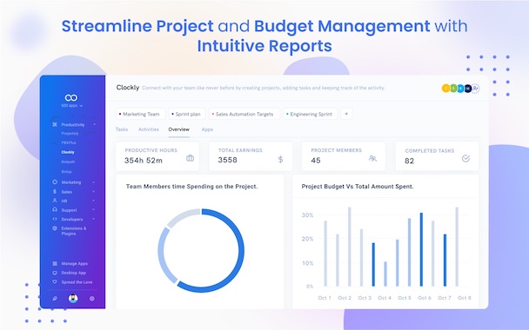
Task: Click the Sales dollar icon
Action: (x=55, y=192)
